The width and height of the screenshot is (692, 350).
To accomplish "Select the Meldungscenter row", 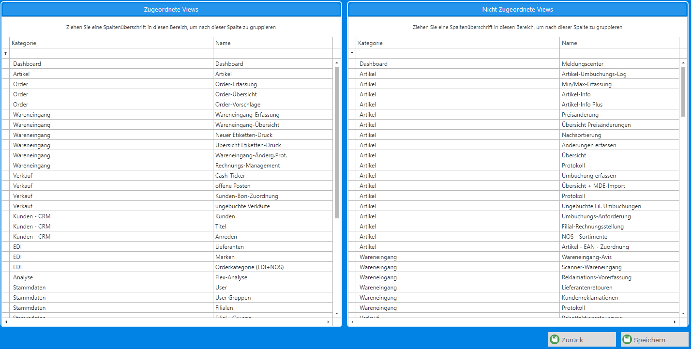I will [514, 64].
